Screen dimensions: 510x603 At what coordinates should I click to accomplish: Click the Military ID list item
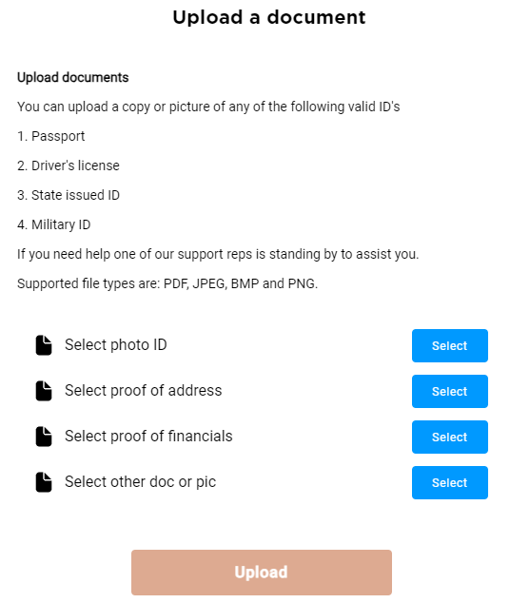pos(54,225)
